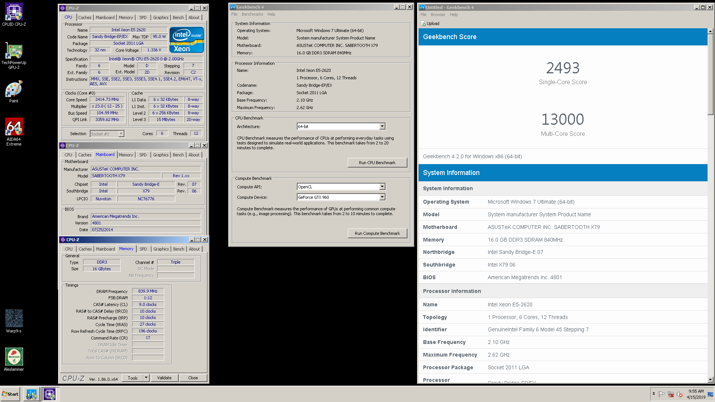The image size is (715, 402).
Task: Open the AIDA64 Extreme desktop icon
Action: pyautogui.click(x=14, y=132)
